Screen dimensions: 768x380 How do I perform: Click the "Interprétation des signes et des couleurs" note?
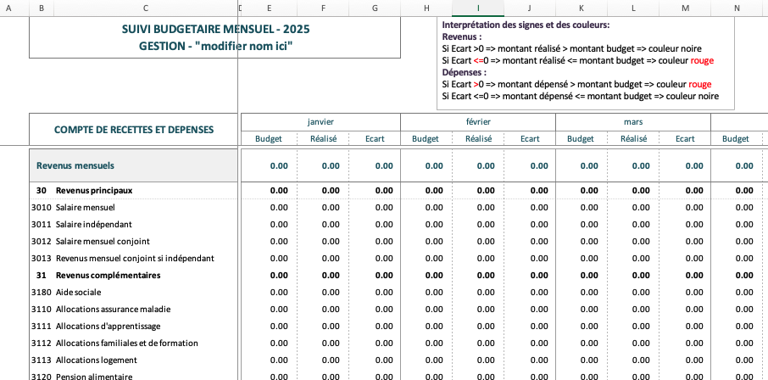pos(520,25)
